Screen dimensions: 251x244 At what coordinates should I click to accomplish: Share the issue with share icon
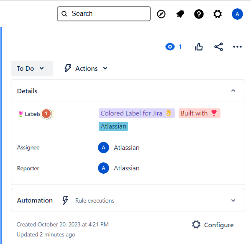coord(219,47)
